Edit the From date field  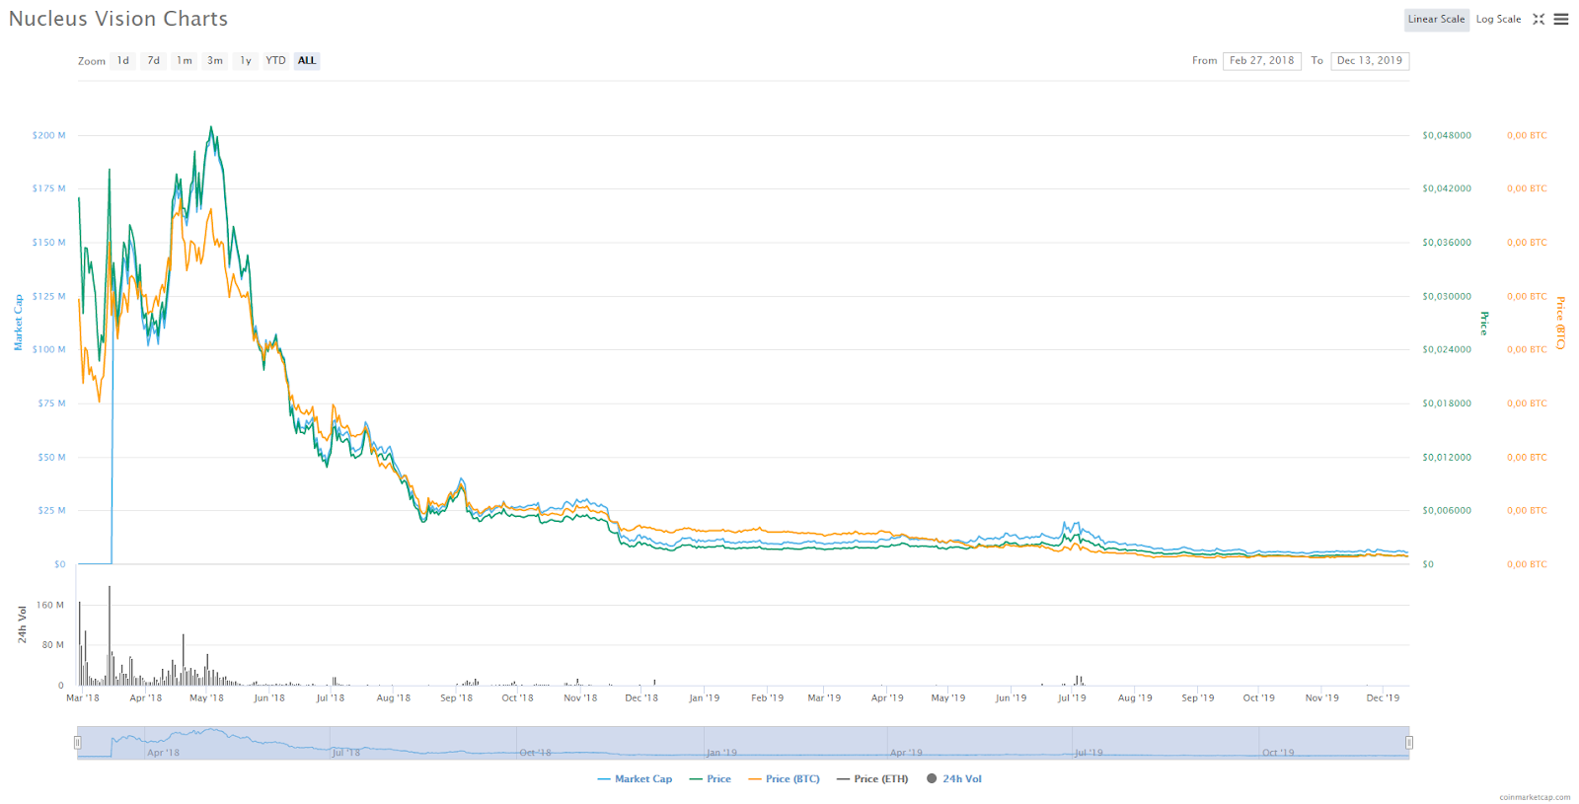pyautogui.click(x=1262, y=61)
